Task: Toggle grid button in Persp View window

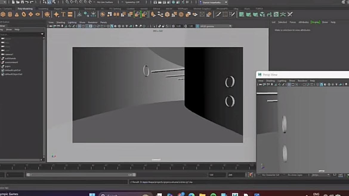Action: coord(289,84)
